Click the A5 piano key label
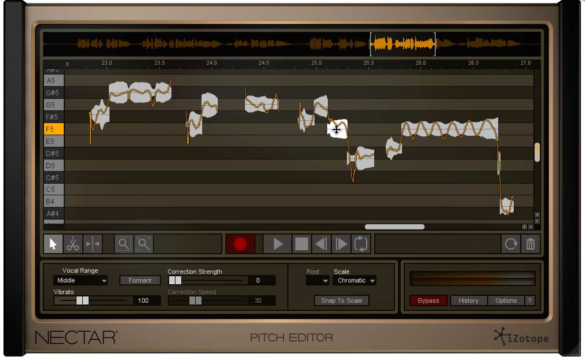 [x=54, y=80]
